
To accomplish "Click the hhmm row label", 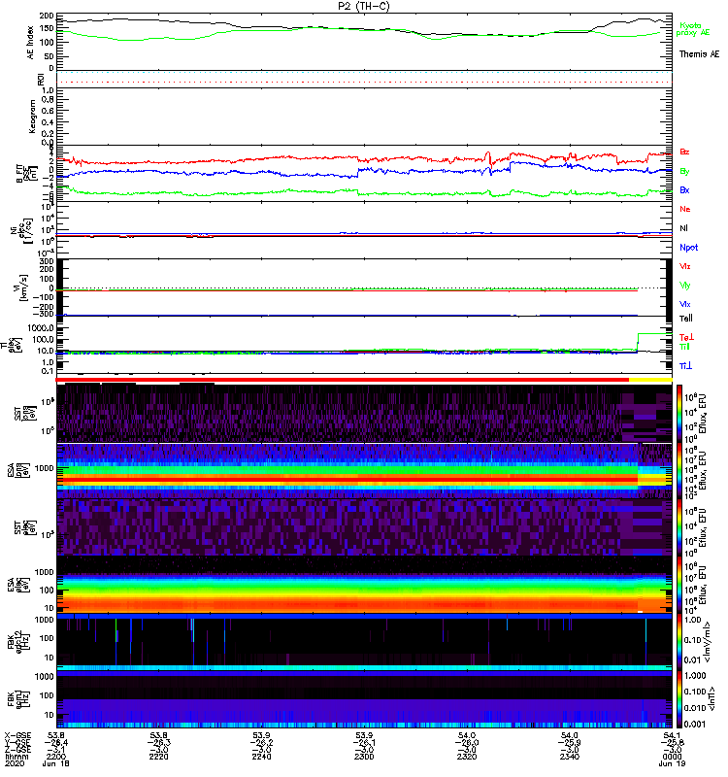I will click(x=17, y=757).
